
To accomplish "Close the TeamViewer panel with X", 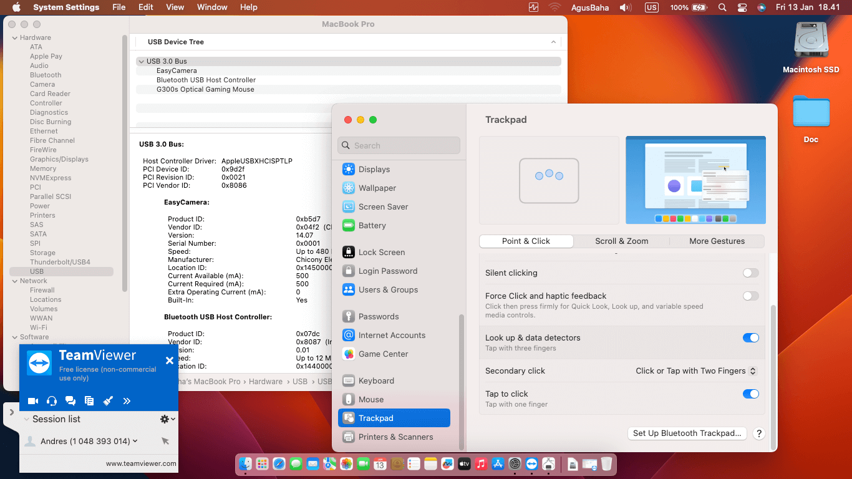I will coord(170,360).
